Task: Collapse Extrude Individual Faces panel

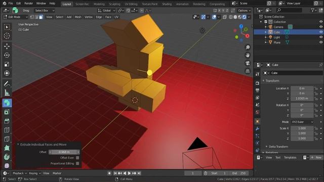Action: point(18,145)
